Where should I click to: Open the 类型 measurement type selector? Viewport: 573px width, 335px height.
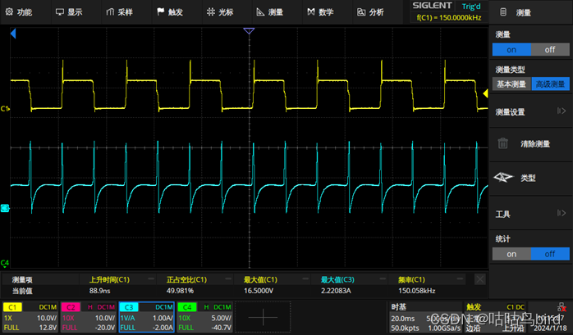click(x=530, y=178)
